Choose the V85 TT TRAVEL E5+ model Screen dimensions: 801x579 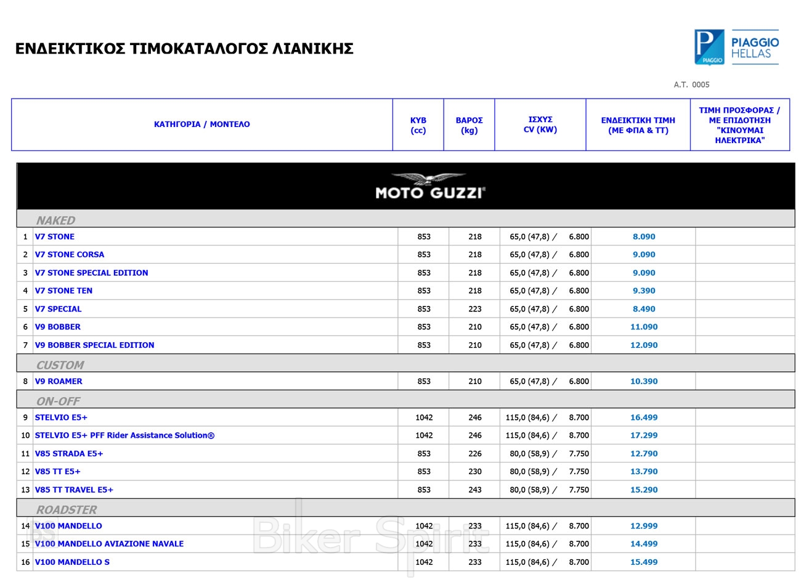tap(74, 490)
